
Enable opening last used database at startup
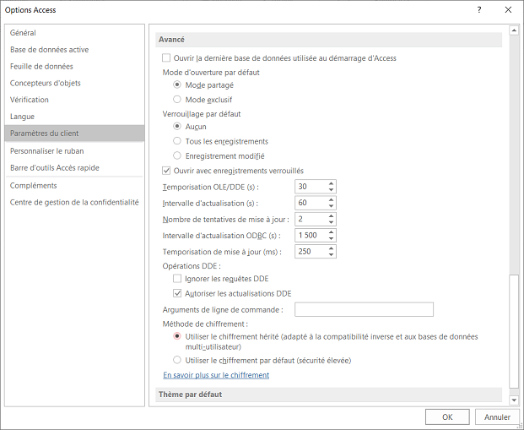coord(166,58)
